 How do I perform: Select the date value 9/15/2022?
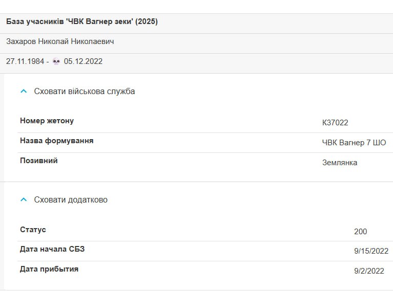click(371, 251)
